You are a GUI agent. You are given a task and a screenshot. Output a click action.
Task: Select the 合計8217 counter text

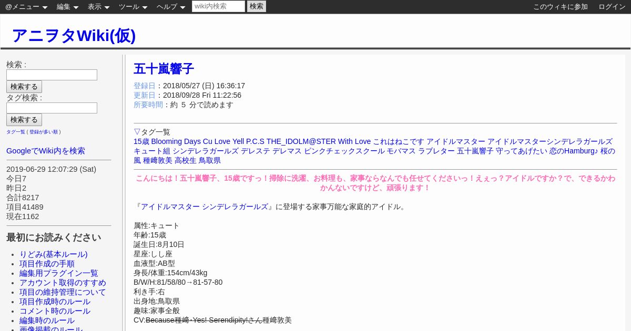coord(23,198)
